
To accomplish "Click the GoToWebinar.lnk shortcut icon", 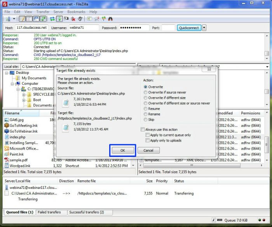I will 7,131.
